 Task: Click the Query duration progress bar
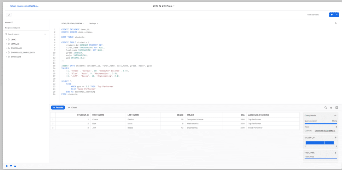(x=321, y=124)
